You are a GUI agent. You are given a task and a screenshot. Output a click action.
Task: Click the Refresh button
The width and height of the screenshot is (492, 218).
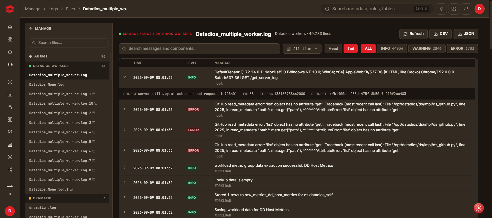413,34
